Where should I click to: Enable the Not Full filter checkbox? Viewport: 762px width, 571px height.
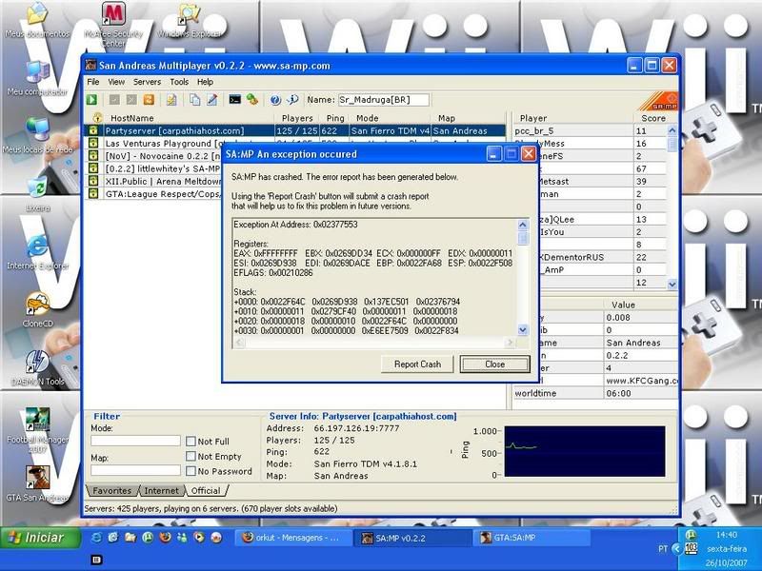click(191, 441)
